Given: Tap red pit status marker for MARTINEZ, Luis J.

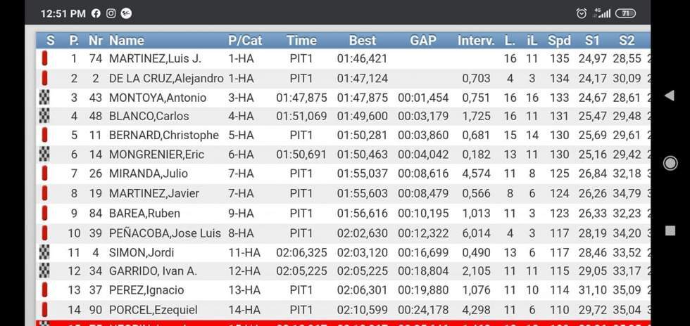Looking at the screenshot, I should tap(44, 58).
